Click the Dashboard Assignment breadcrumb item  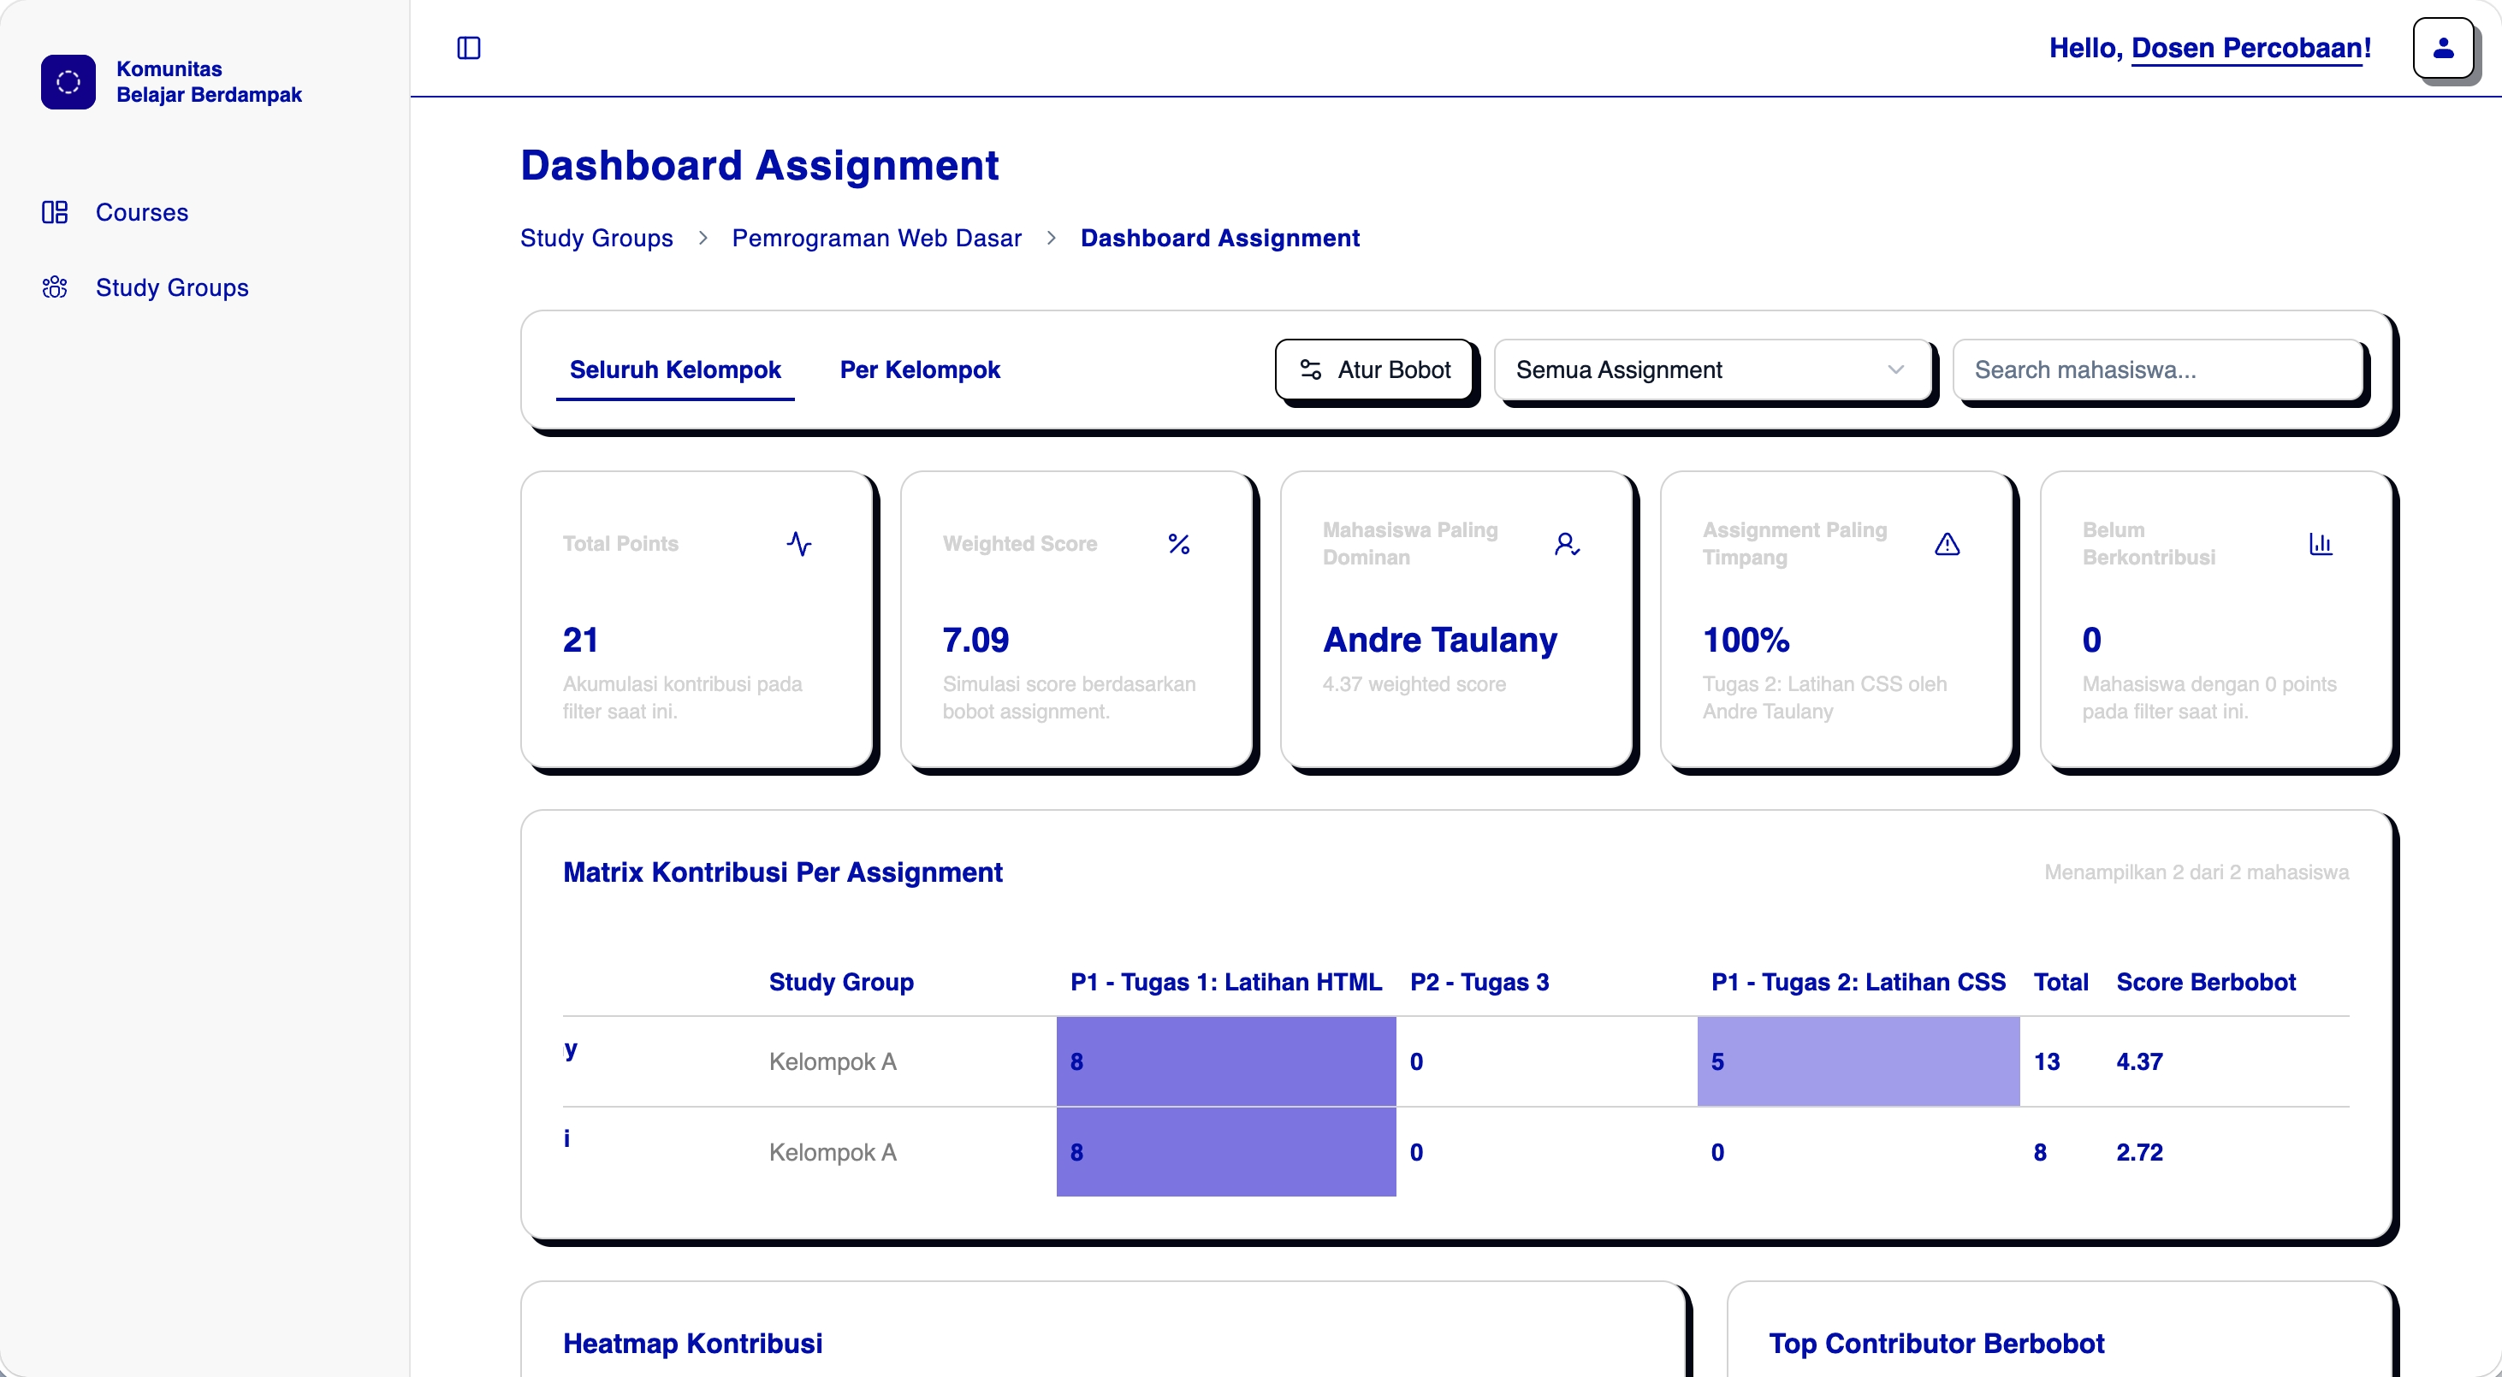pyautogui.click(x=1220, y=238)
